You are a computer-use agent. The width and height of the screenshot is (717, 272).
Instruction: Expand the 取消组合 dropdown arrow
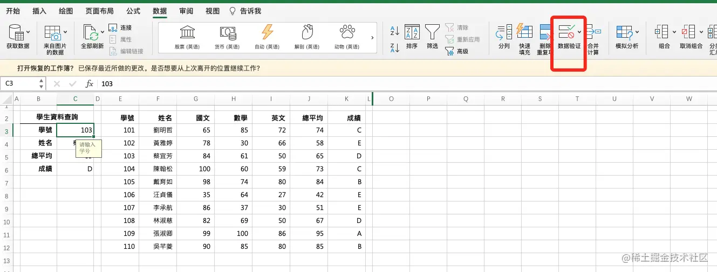point(700,32)
